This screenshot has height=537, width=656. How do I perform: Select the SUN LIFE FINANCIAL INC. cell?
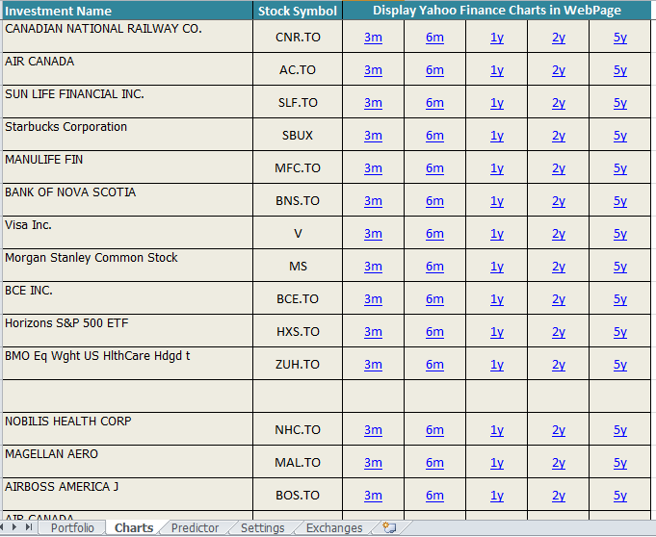click(x=127, y=102)
